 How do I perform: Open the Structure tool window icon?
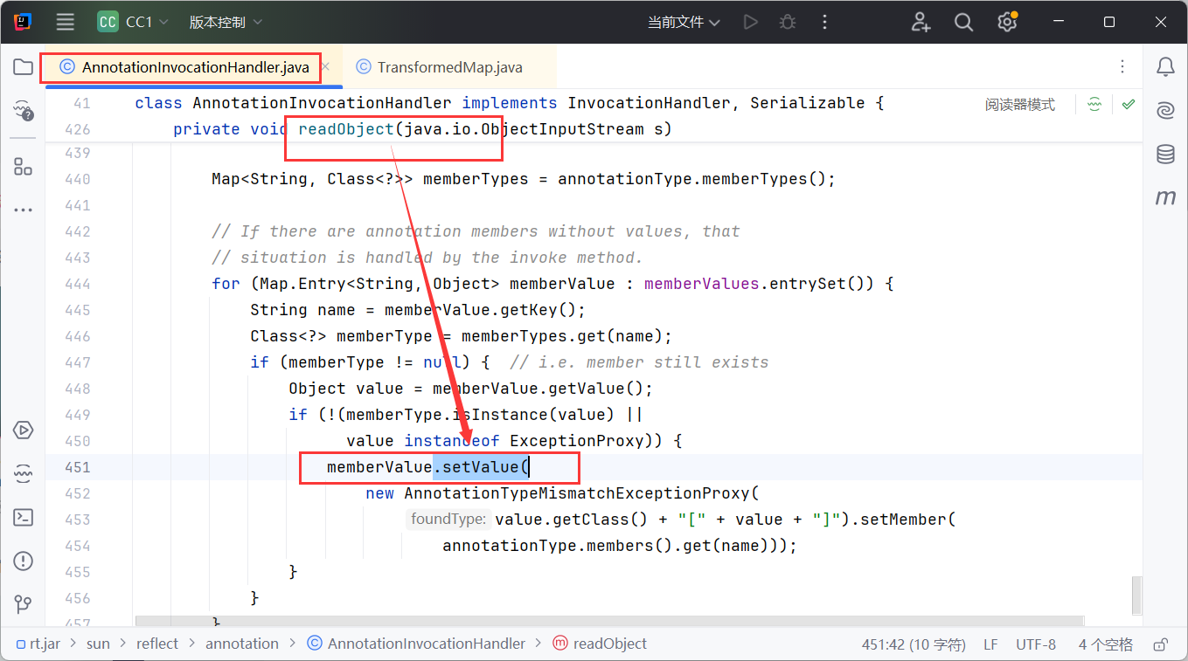[x=24, y=166]
